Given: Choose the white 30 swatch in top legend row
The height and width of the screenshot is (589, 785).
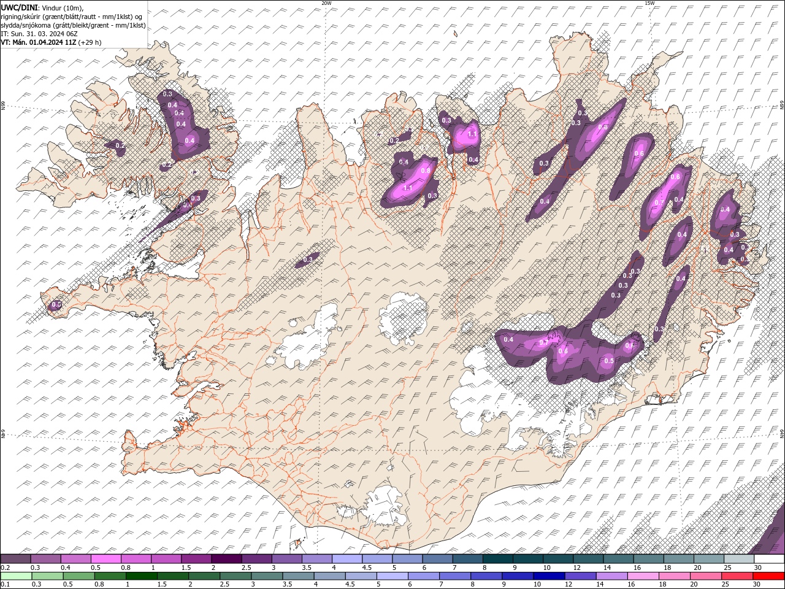Looking at the screenshot, I should (x=769, y=559).
